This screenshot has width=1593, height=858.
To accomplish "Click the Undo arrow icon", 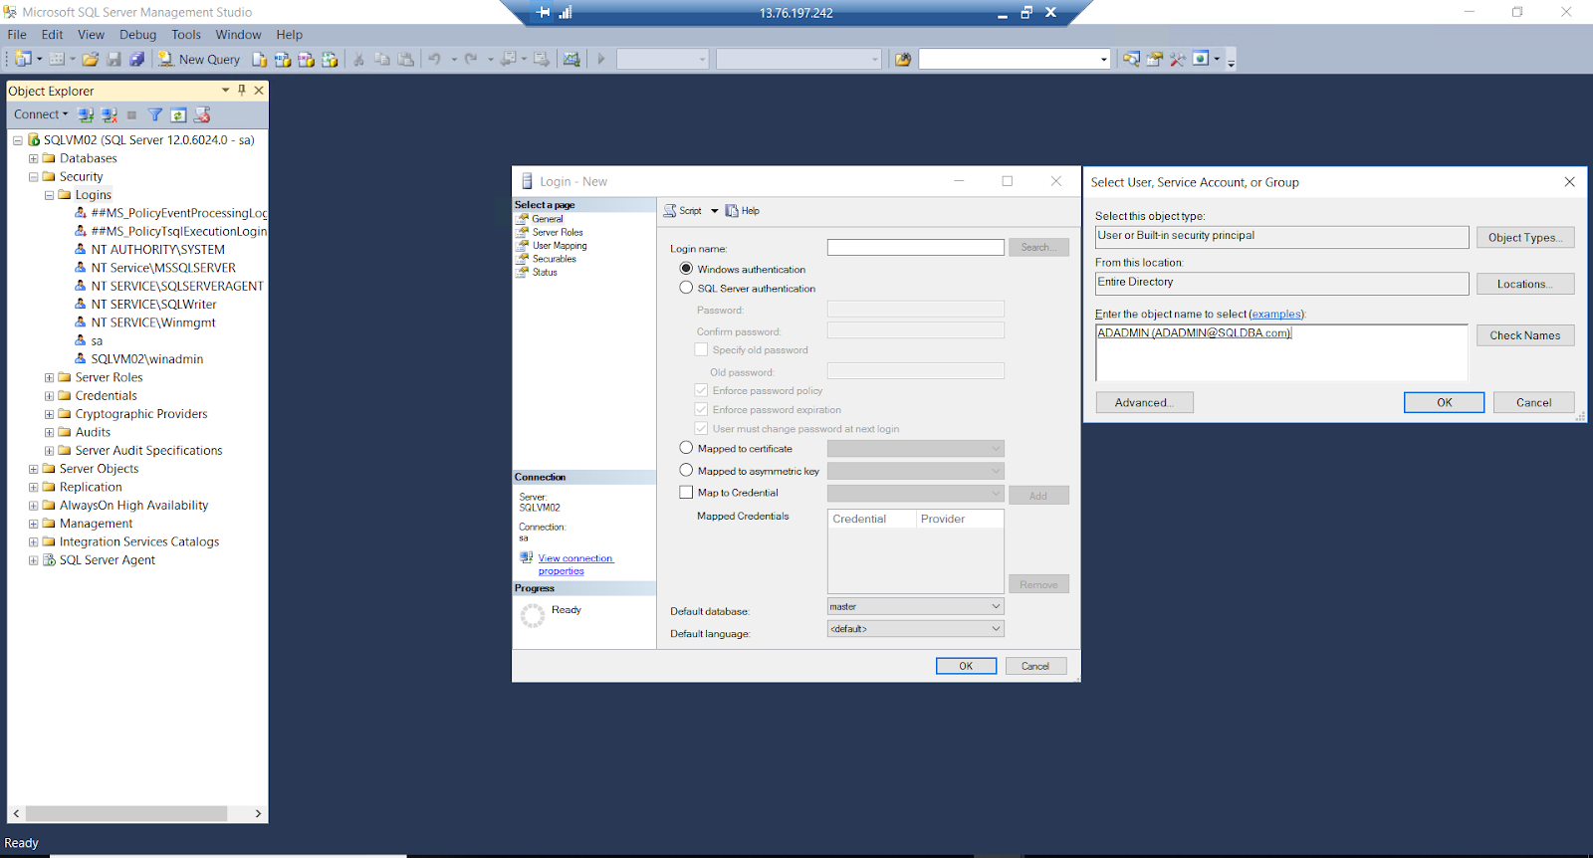I will pos(435,60).
